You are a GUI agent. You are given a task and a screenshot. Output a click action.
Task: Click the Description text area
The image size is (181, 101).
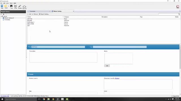pyautogui.click(x=63, y=57)
